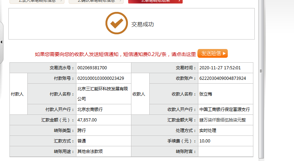Click payer name 北京三汇能环科技发展有限公司
The image size is (294, 161).
tap(103, 94)
